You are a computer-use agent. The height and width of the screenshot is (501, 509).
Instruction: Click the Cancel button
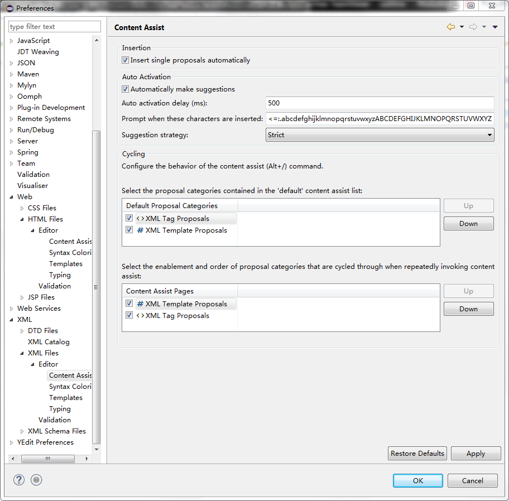[472, 480]
